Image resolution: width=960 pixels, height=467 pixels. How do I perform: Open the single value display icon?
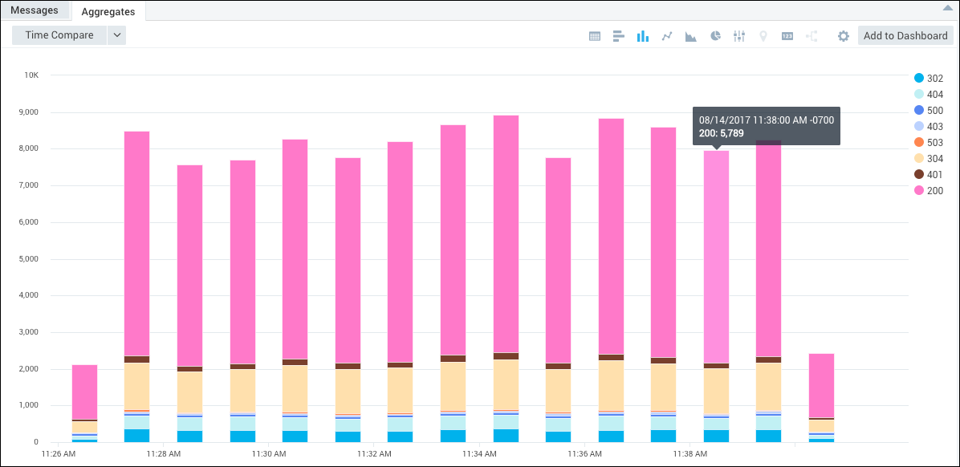787,35
